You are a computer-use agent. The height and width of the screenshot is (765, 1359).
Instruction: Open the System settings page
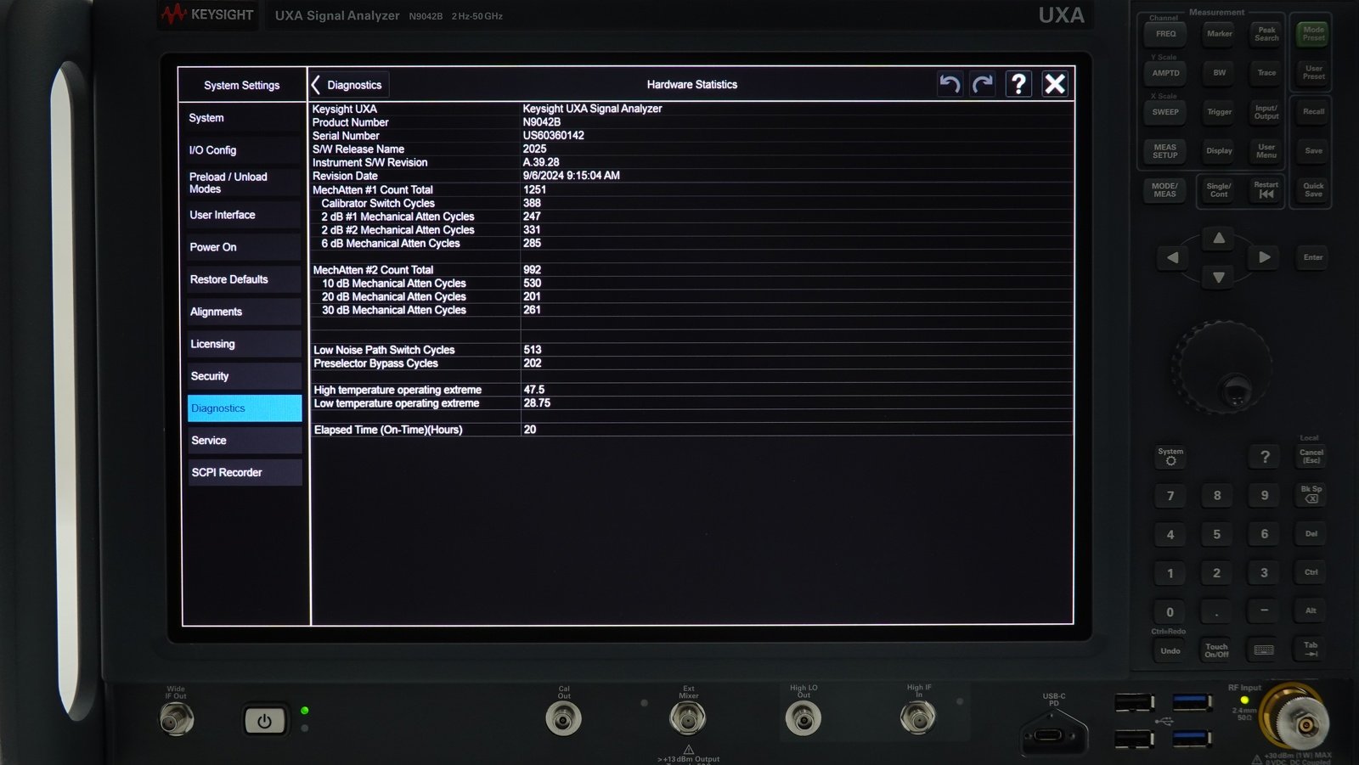pyautogui.click(x=245, y=118)
